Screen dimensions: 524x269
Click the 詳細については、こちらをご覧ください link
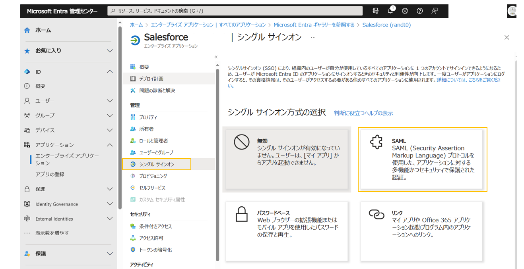[x=469, y=80]
